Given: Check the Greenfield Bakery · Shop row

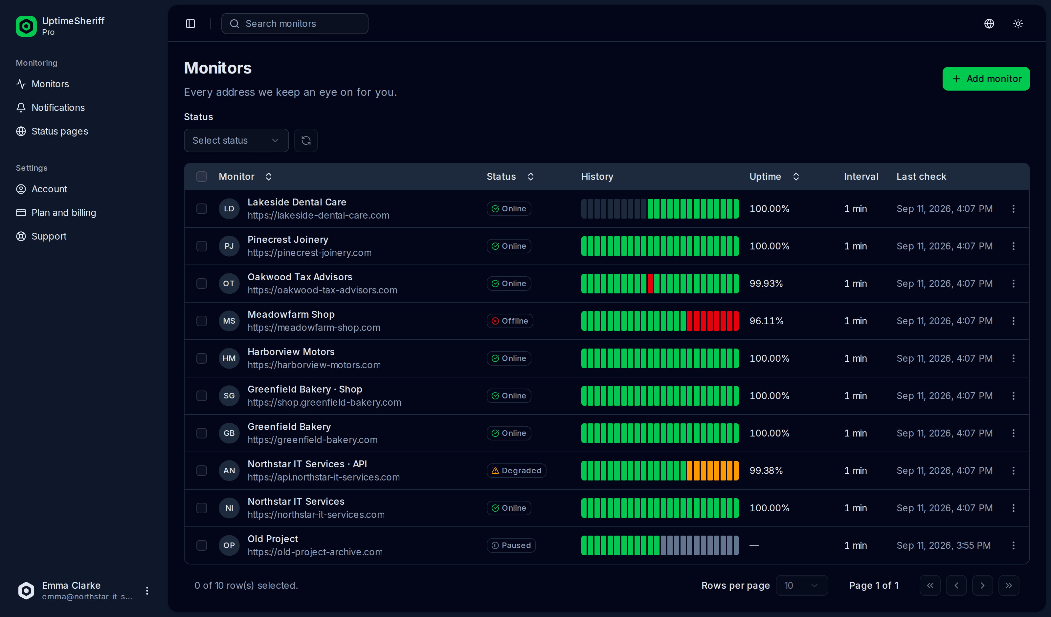Looking at the screenshot, I should click(201, 395).
